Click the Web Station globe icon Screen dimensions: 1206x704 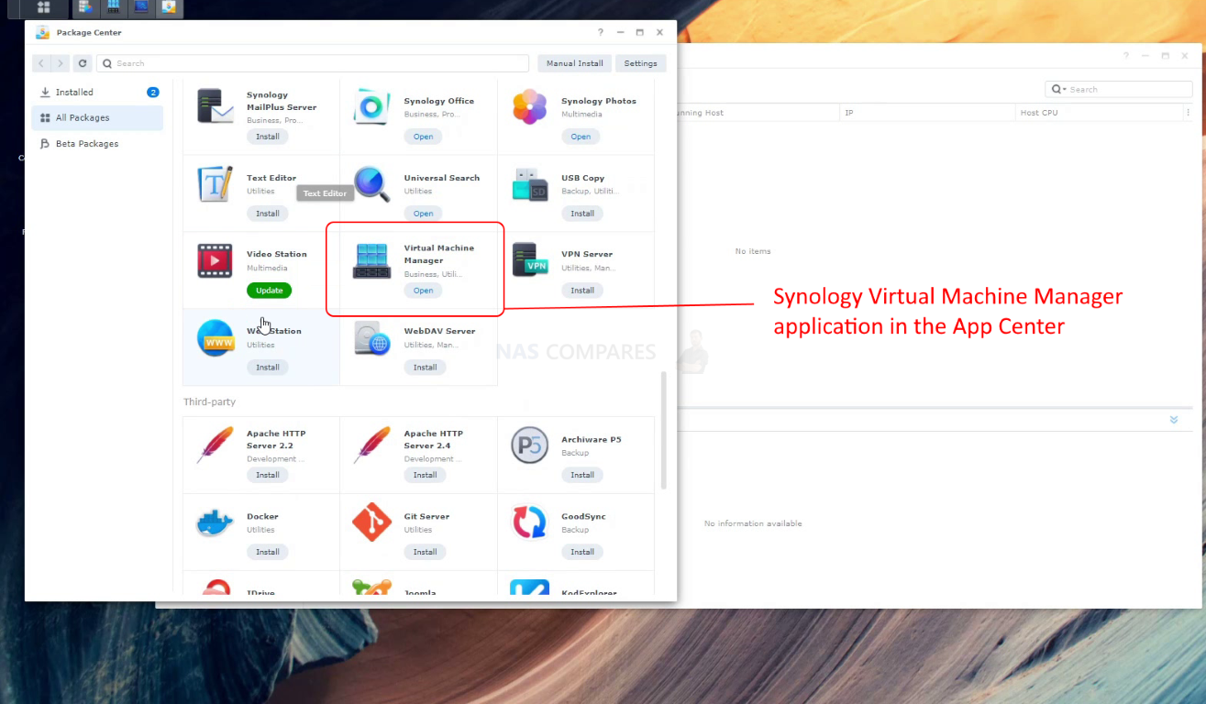[216, 337]
